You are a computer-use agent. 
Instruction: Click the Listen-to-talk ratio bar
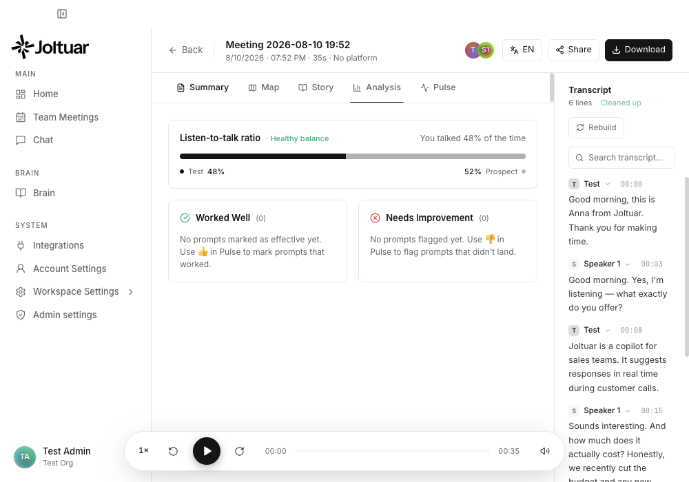click(x=352, y=156)
